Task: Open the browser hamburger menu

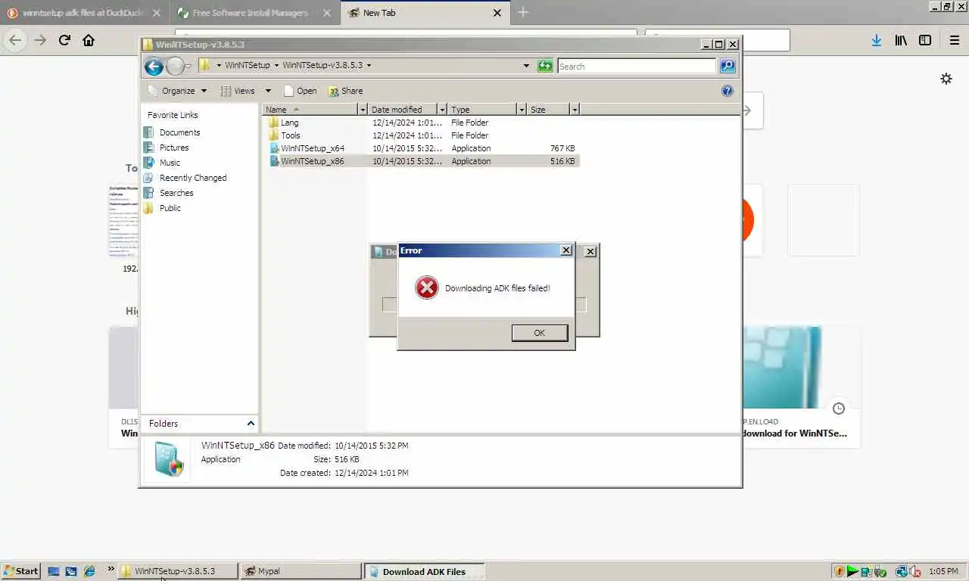Action: point(954,41)
